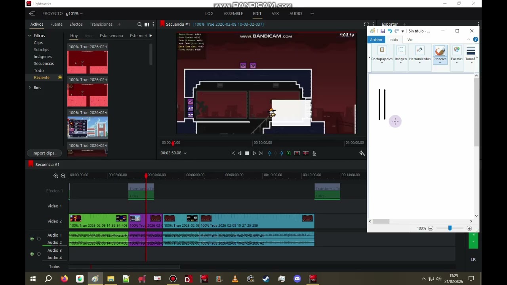Toggle fullscreen on the sequence viewer
Screen dimensions: 507x285
(x=366, y=25)
